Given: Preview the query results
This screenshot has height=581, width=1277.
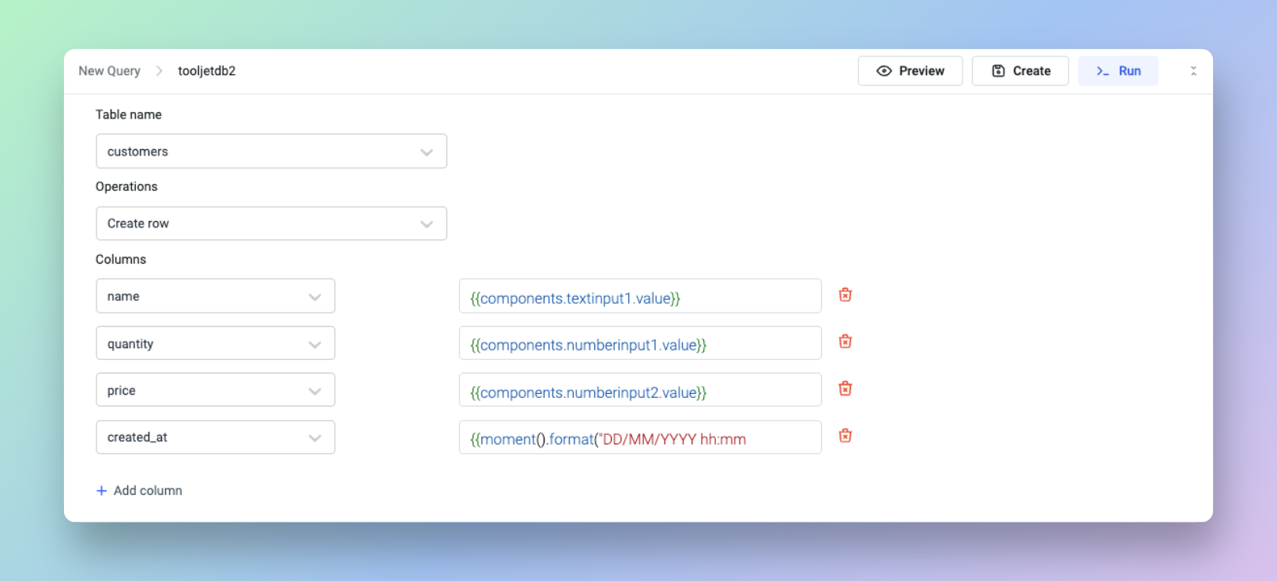Looking at the screenshot, I should (x=910, y=71).
